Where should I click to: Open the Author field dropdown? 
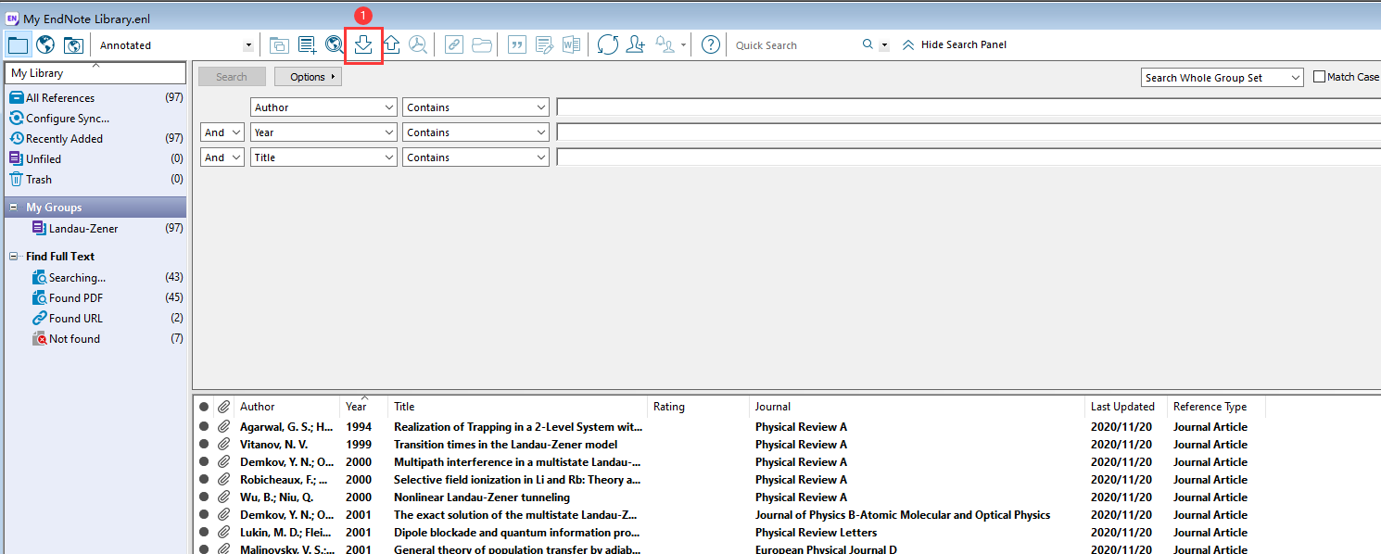323,107
